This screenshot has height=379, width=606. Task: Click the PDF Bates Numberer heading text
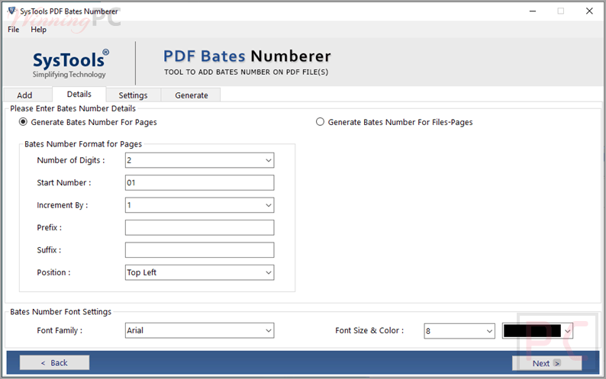pyautogui.click(x=247, y=56)
